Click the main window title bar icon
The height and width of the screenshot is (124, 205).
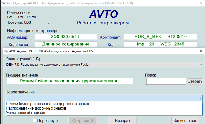(x=3, y=3)
